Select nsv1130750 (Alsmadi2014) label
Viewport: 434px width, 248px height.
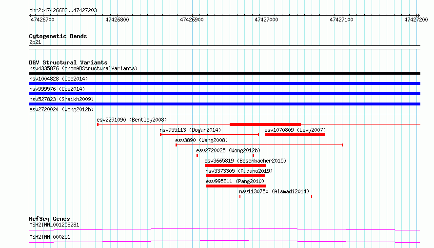(274, 191)
